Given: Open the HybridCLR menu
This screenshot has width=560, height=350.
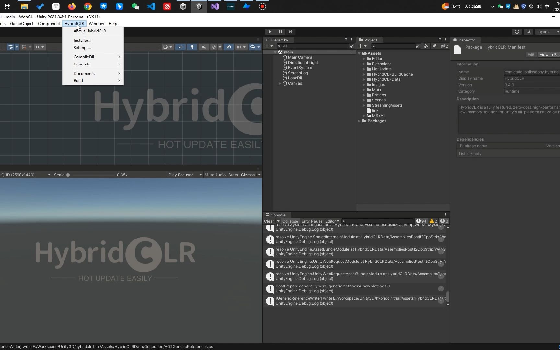Looking at the screenshot, I should [x=74, y=24].
